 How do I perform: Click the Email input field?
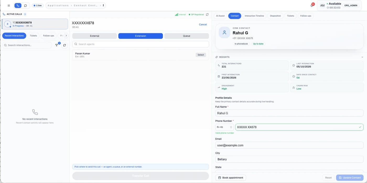(x=289, y=145)
